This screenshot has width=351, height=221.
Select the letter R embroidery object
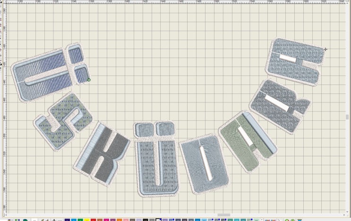coord(280,106)
